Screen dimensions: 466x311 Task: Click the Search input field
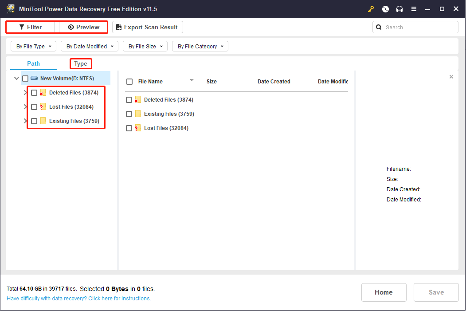click(x=415, y=27)
